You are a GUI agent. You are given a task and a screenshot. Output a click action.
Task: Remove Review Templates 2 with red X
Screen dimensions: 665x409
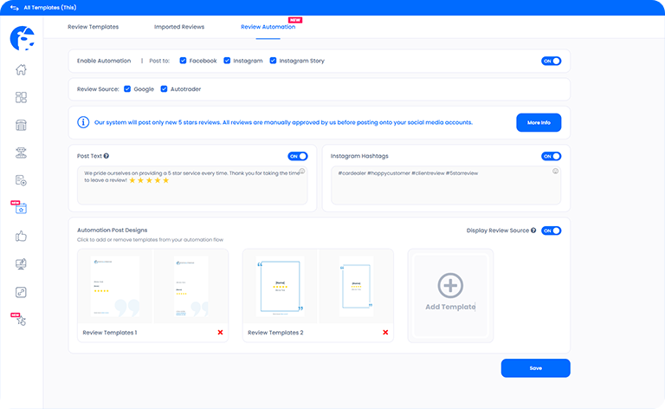[x=385, y=332]
